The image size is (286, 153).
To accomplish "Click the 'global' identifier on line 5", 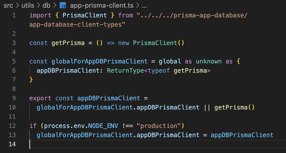I will pos(170,61).
